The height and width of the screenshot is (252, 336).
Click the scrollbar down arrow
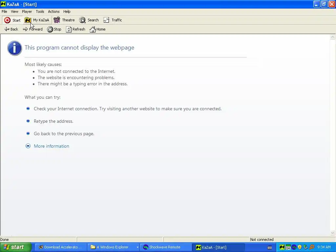point(333,233)
